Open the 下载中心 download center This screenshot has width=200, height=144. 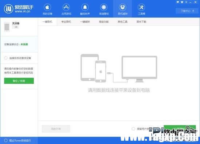coord(187,11)
